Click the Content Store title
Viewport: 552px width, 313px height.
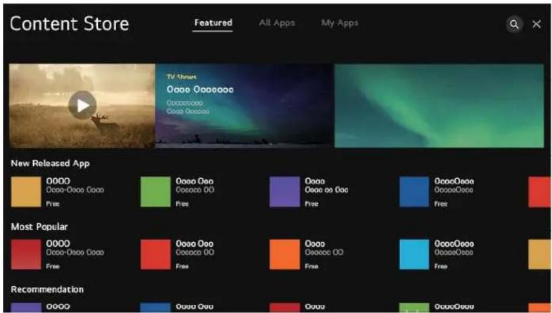[x=69, y=24]
